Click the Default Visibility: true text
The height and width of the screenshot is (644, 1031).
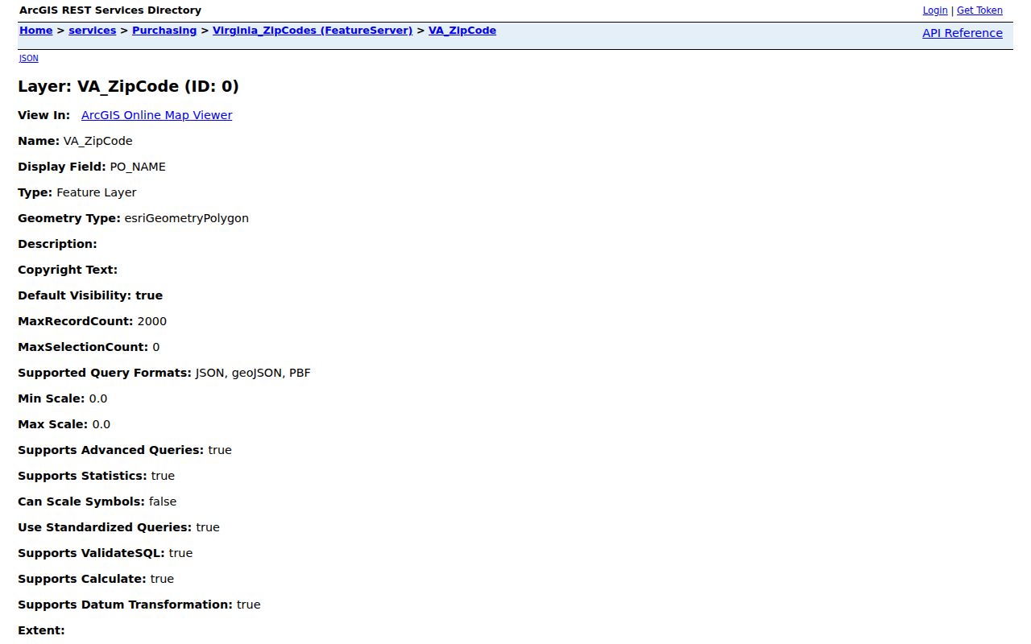[x=90, y=295]
